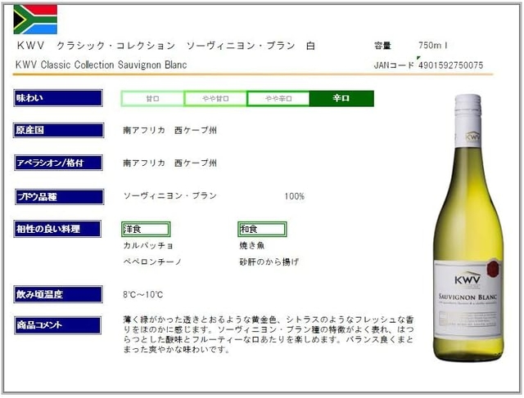
Task: Click the JAN code number 4901592750075
Action: (451, 65)
